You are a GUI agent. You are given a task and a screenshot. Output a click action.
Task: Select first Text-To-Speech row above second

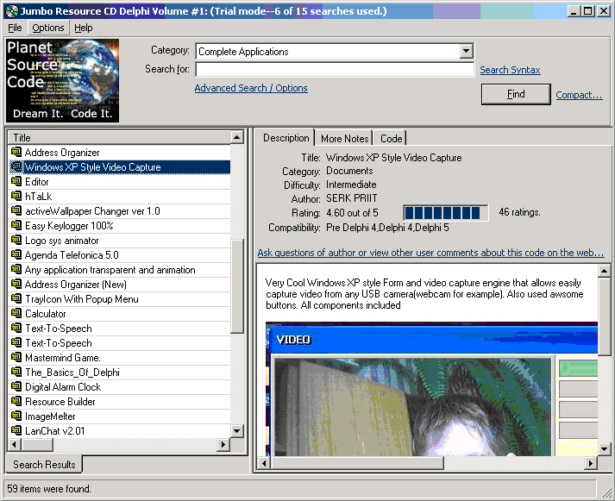[119, 329]
